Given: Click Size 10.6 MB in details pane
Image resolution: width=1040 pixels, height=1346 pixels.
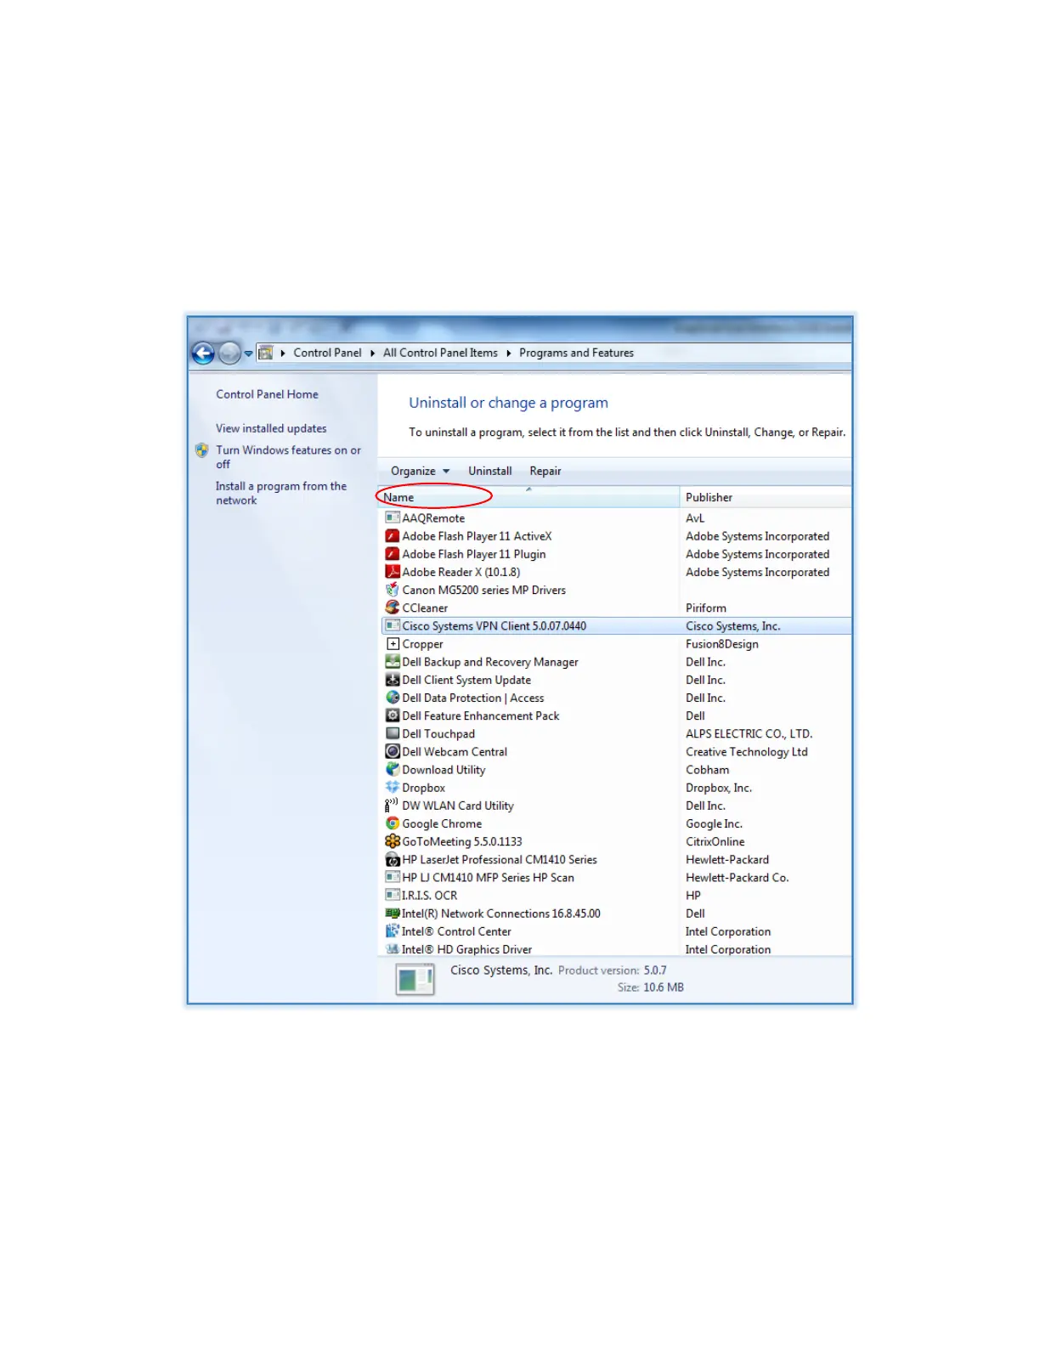Looking at the screenshot, I should coord(651,987).
